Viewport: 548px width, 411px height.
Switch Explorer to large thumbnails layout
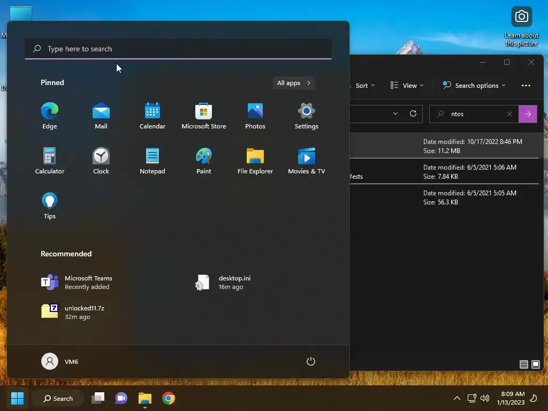click(535, 364)
